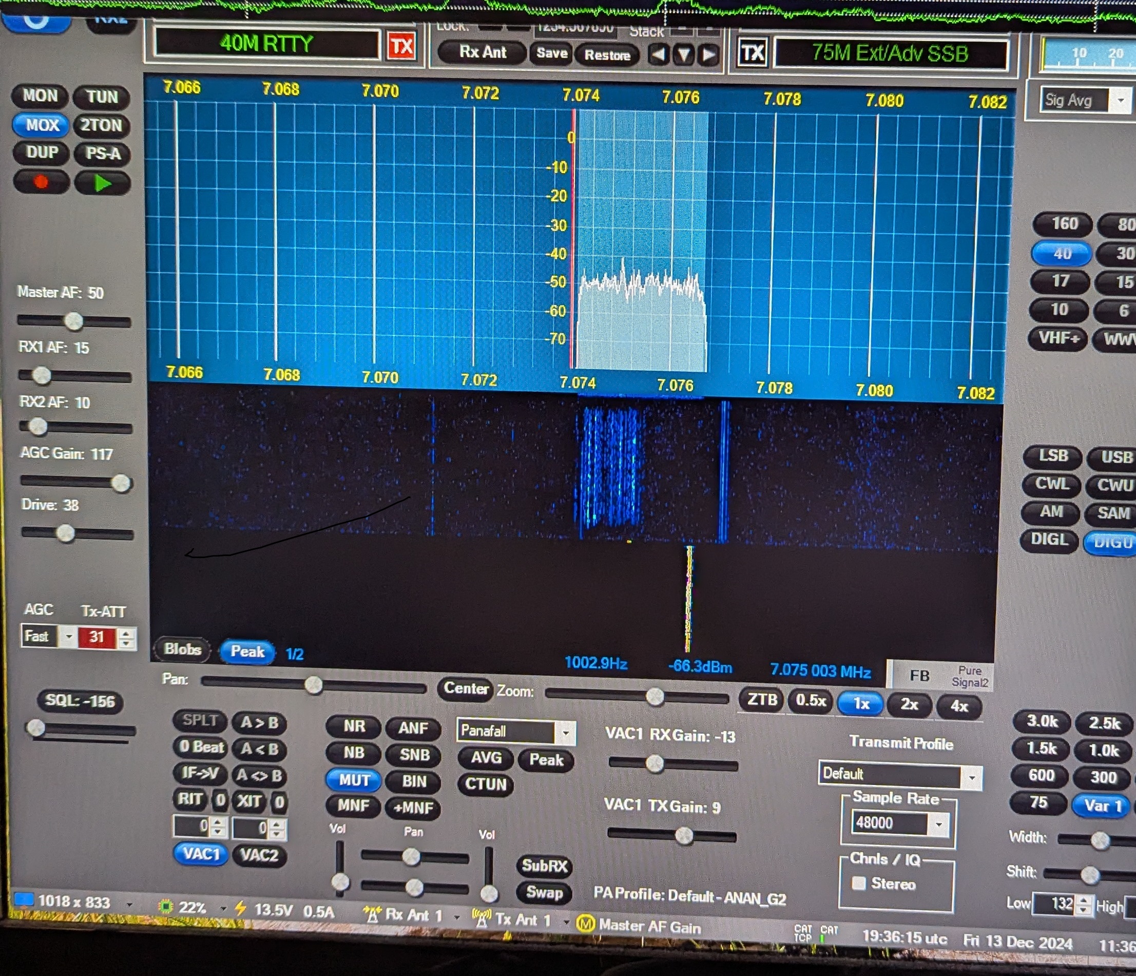Enable the Stereo checkbox
The height and width of the screenshot is (976, 1136).
[859, 884]
